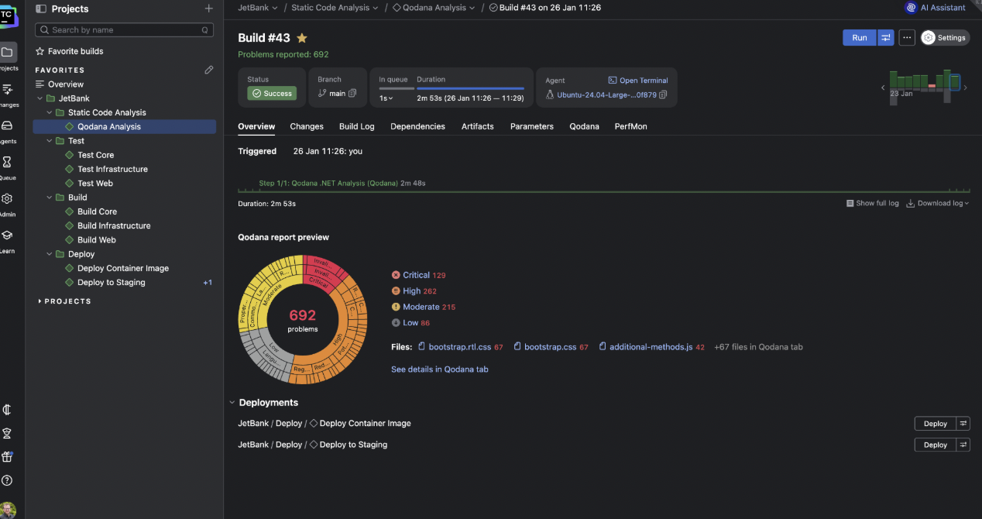
Task: Collapse the Test folder in the tree
Action: pos(49,140)
